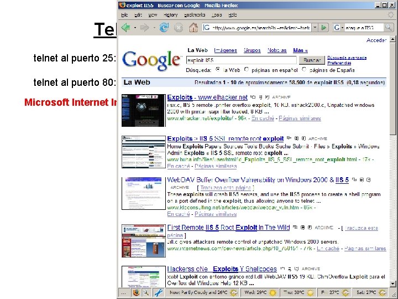Click the thumbnail for the internetnews.com result

click(x=143, y=240)
